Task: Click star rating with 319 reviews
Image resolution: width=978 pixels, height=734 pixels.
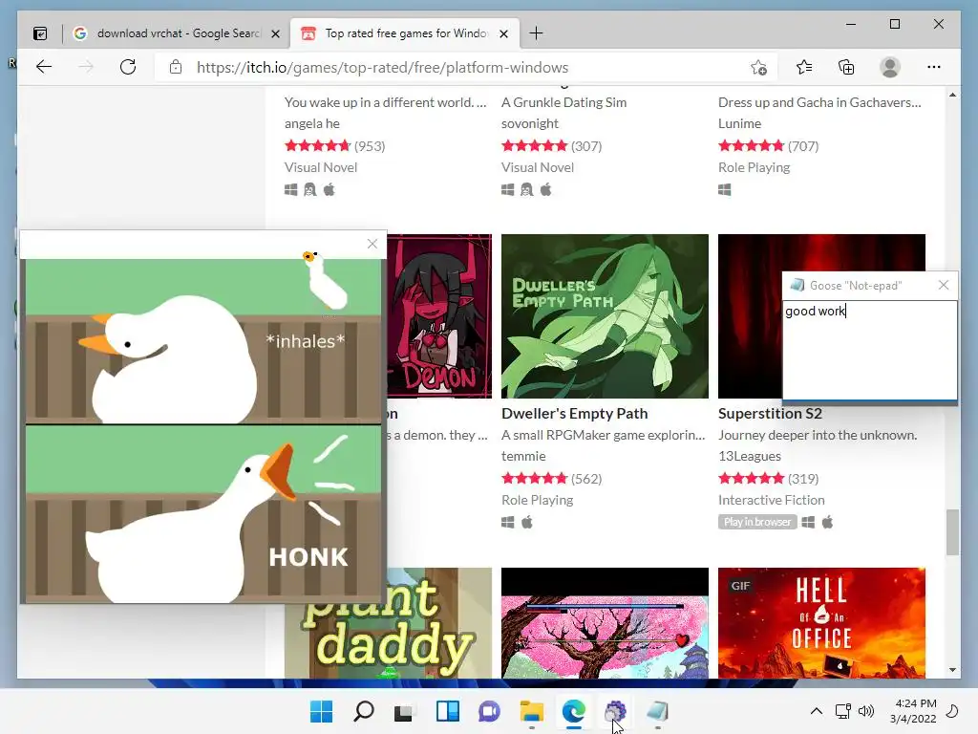Action: 751,478
